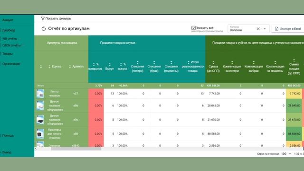The height and width of the screenshot is (171, 304).
Task: Open product thumbnail for article s57
Action: click(40, 94)
